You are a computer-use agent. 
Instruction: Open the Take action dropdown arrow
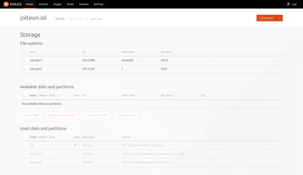coord(279,18)
